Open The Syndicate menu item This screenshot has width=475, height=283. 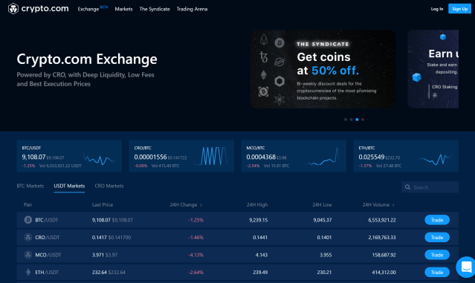(x=155, y=9)
